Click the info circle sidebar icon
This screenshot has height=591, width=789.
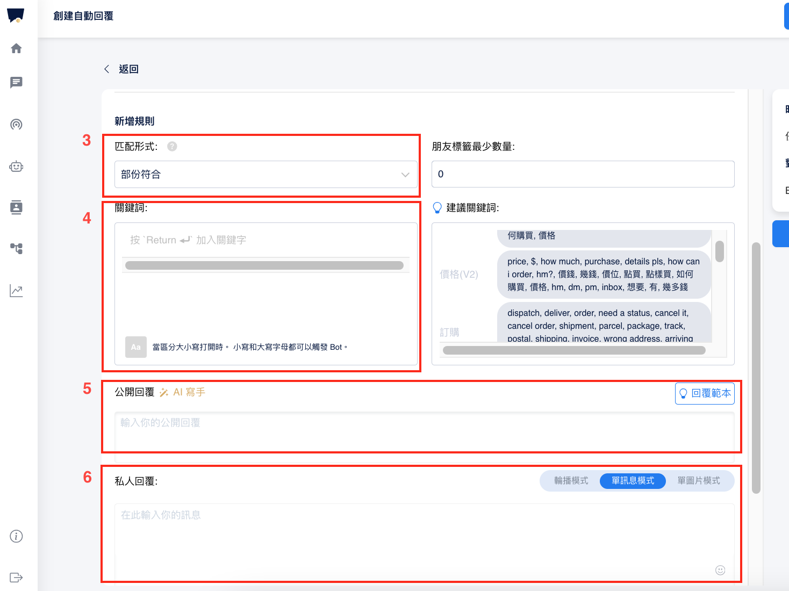[x=16, y=536]
